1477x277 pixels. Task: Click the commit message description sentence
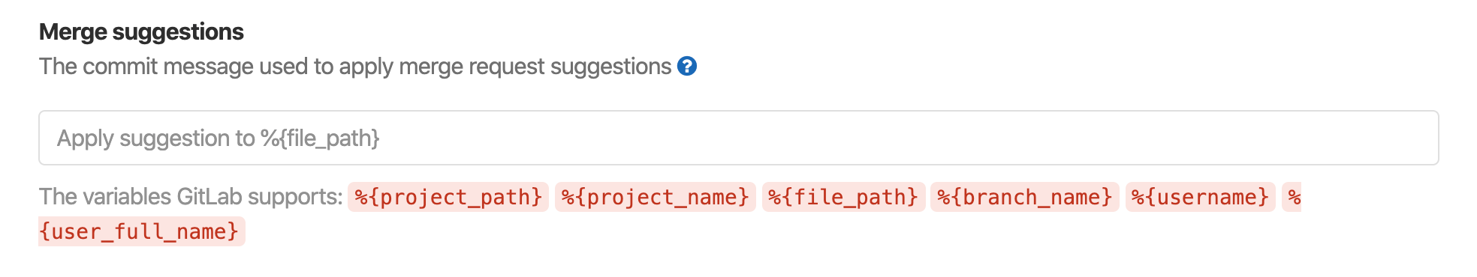coord(355,67)
